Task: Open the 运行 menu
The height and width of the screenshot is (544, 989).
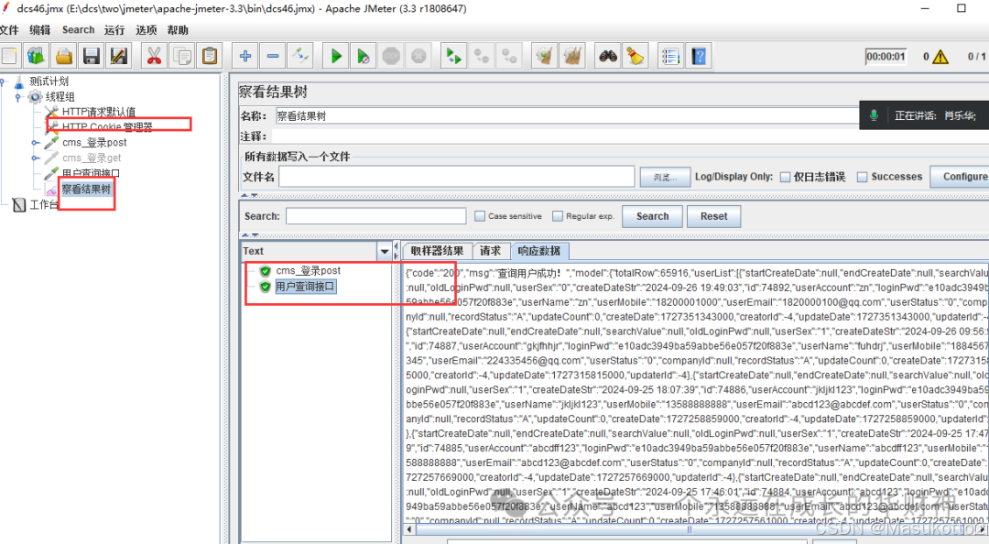Action: 114,29
